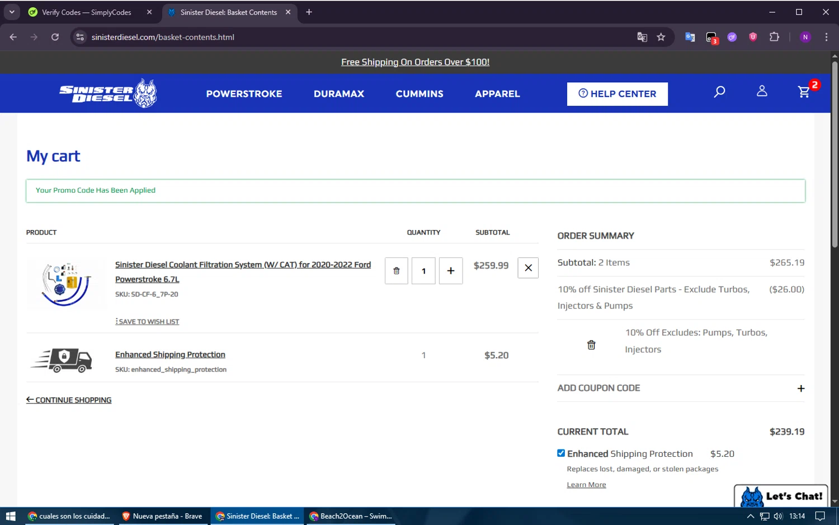The width and height of the screenshot is (839, 525).
Task: Open the Duramax menu
Action: [339, 94]
